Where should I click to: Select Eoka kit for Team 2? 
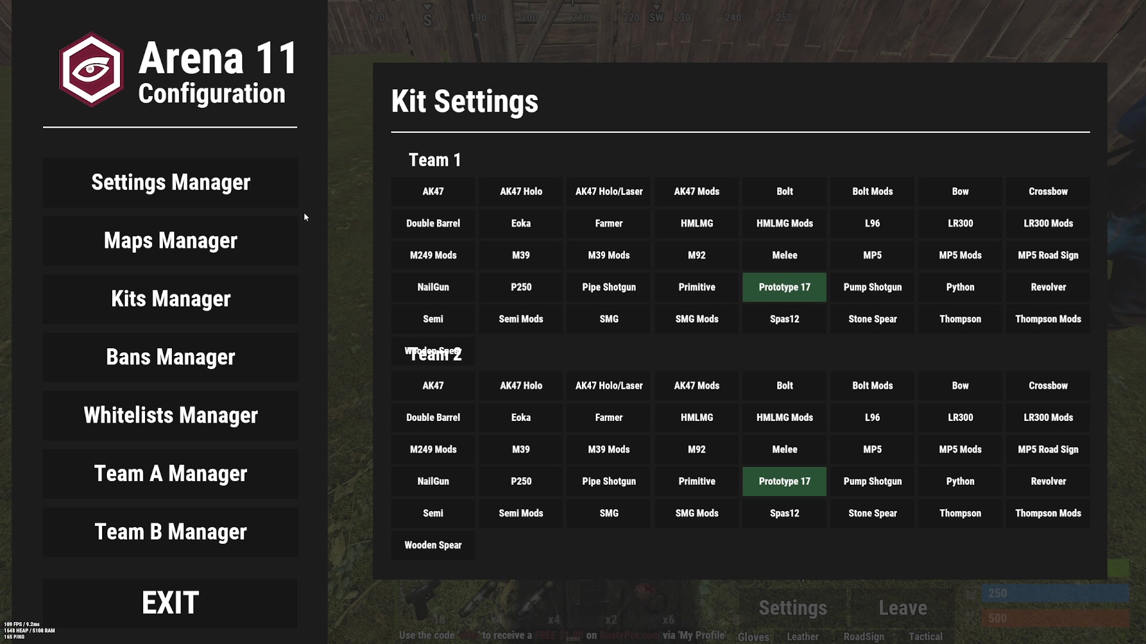[x=521, y=418]
